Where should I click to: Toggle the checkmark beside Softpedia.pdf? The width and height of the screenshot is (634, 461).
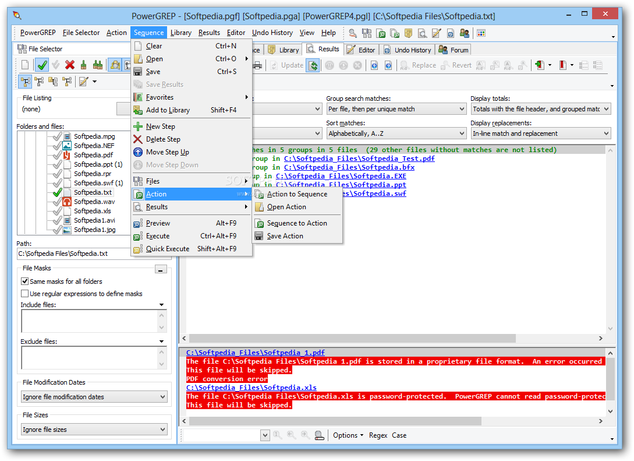[x=57, y=155]
